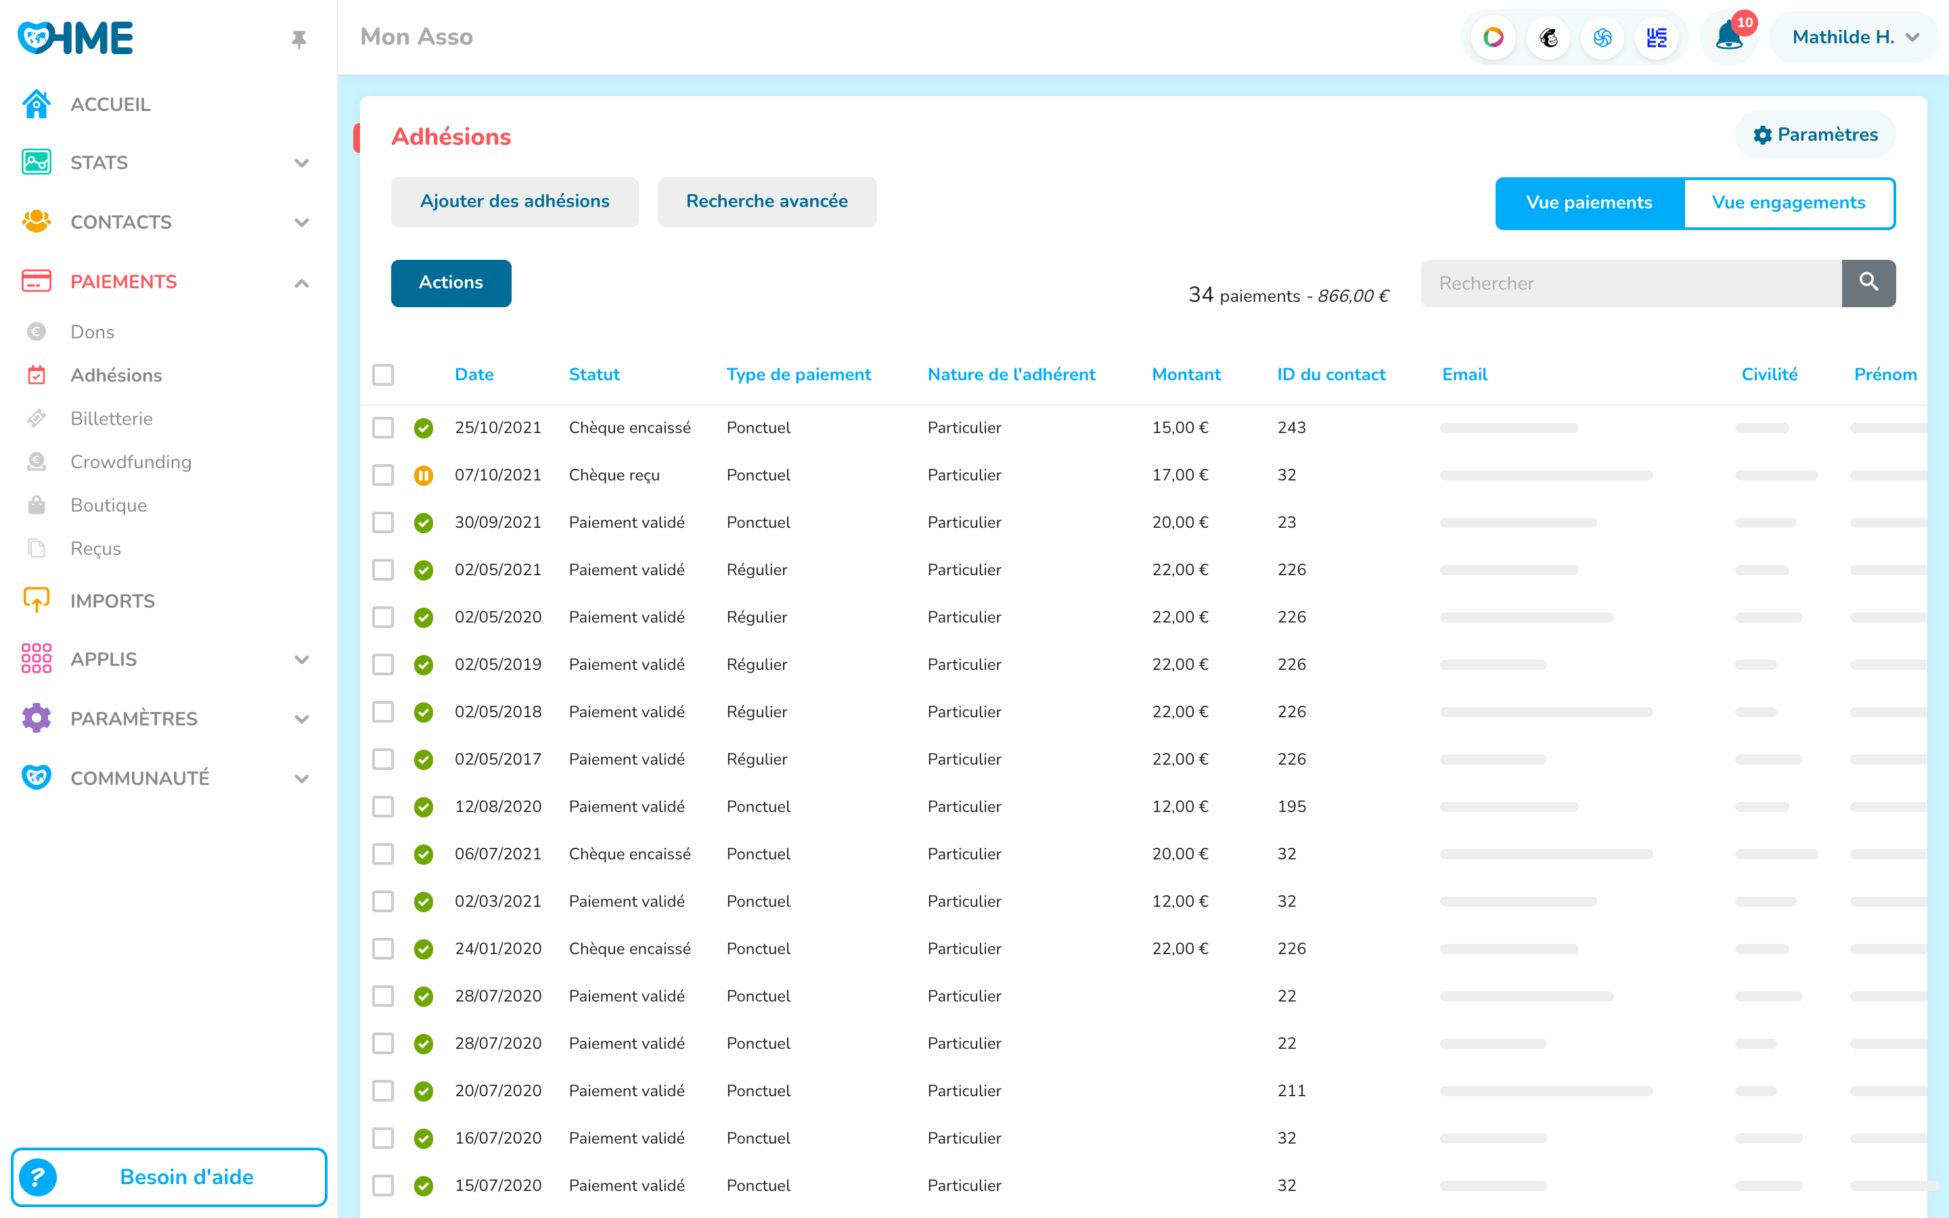Expand the Stats sidebar section
This screenshot has height=1218, width=1949.
[x=301, y=162]
